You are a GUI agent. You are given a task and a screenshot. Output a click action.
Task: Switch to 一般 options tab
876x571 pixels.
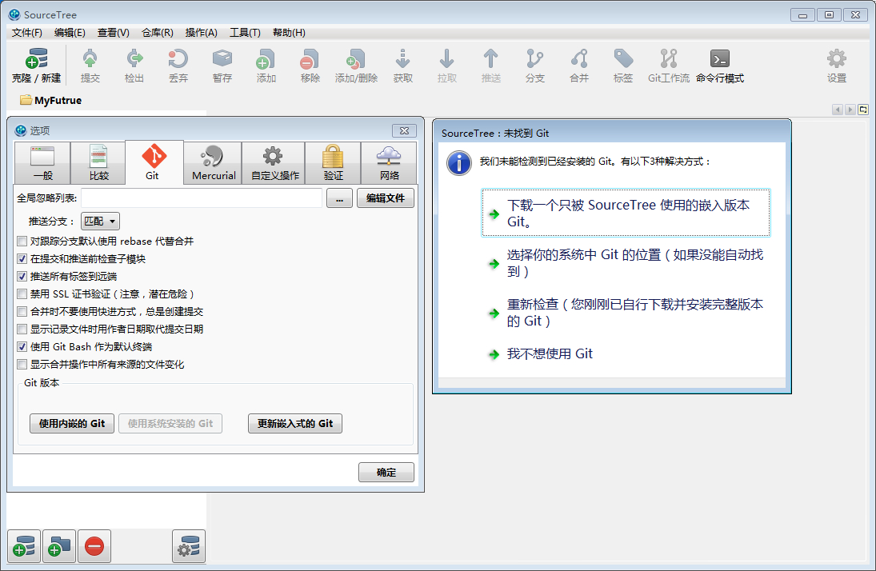click(x=42, y=162)
